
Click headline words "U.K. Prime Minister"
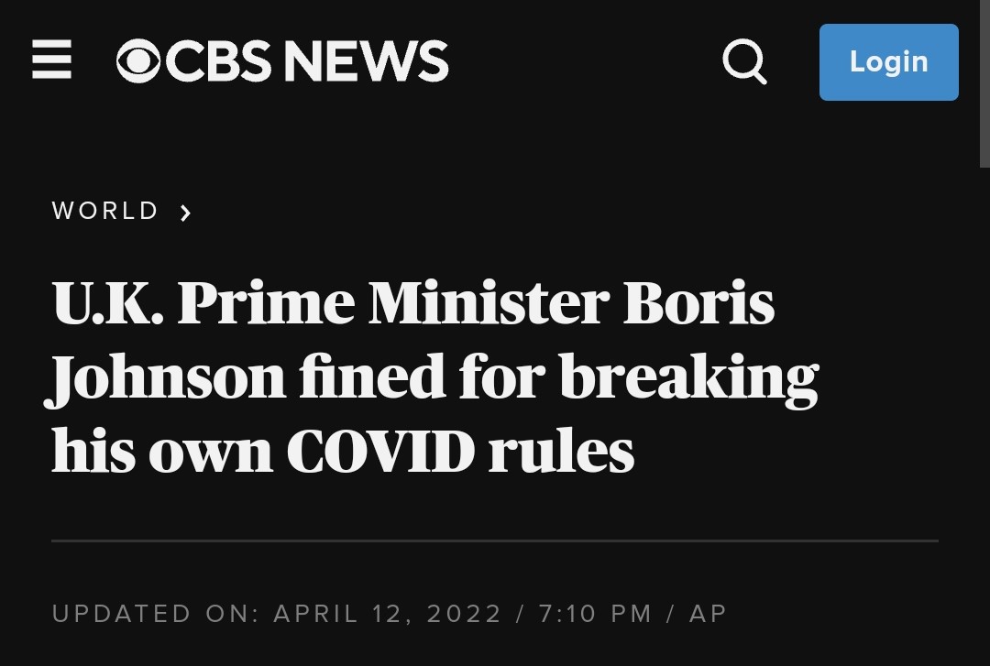(x=330, y=303)
